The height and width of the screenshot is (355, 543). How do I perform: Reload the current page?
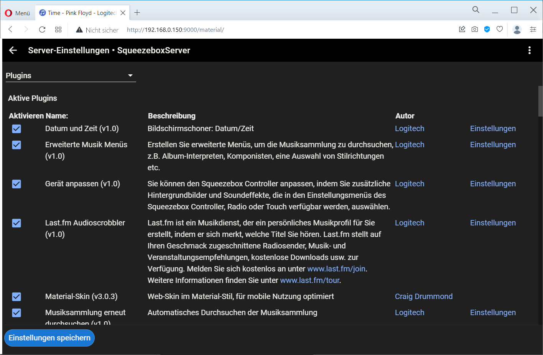coord(42,30)
